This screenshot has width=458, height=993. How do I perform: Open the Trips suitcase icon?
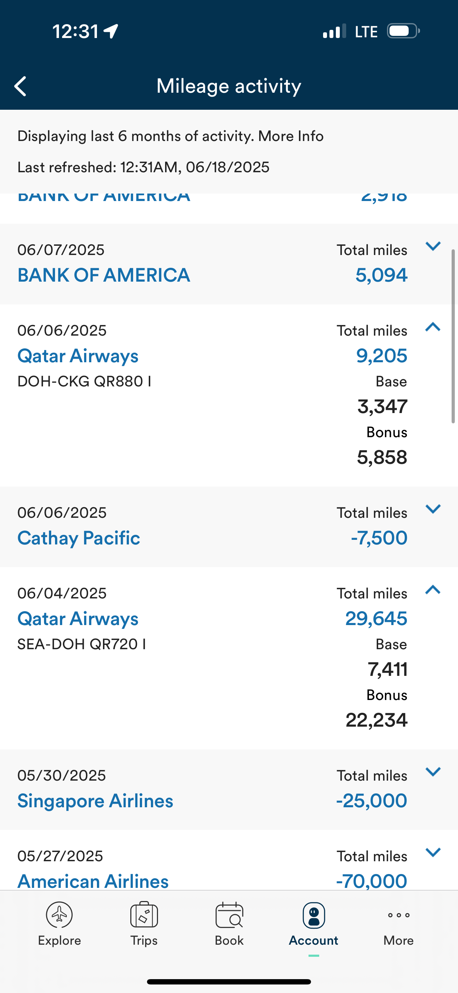144,915
